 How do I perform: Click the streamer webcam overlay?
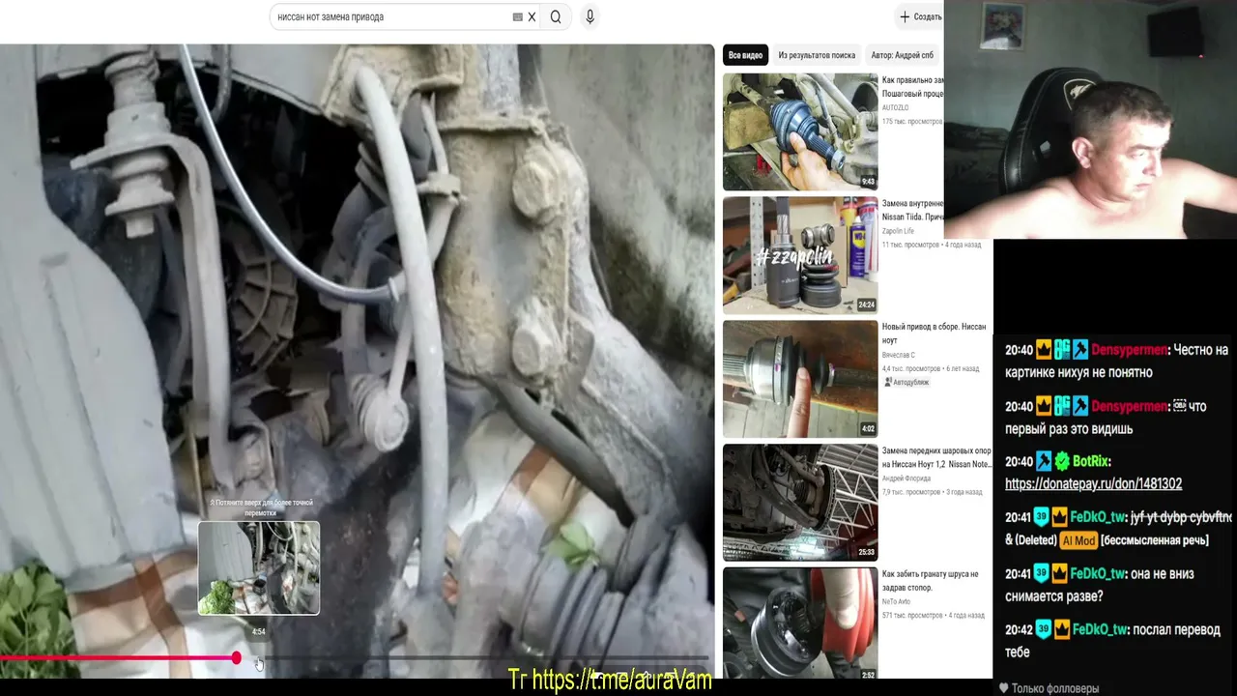pyautogui.click(x=1090, y=119)
